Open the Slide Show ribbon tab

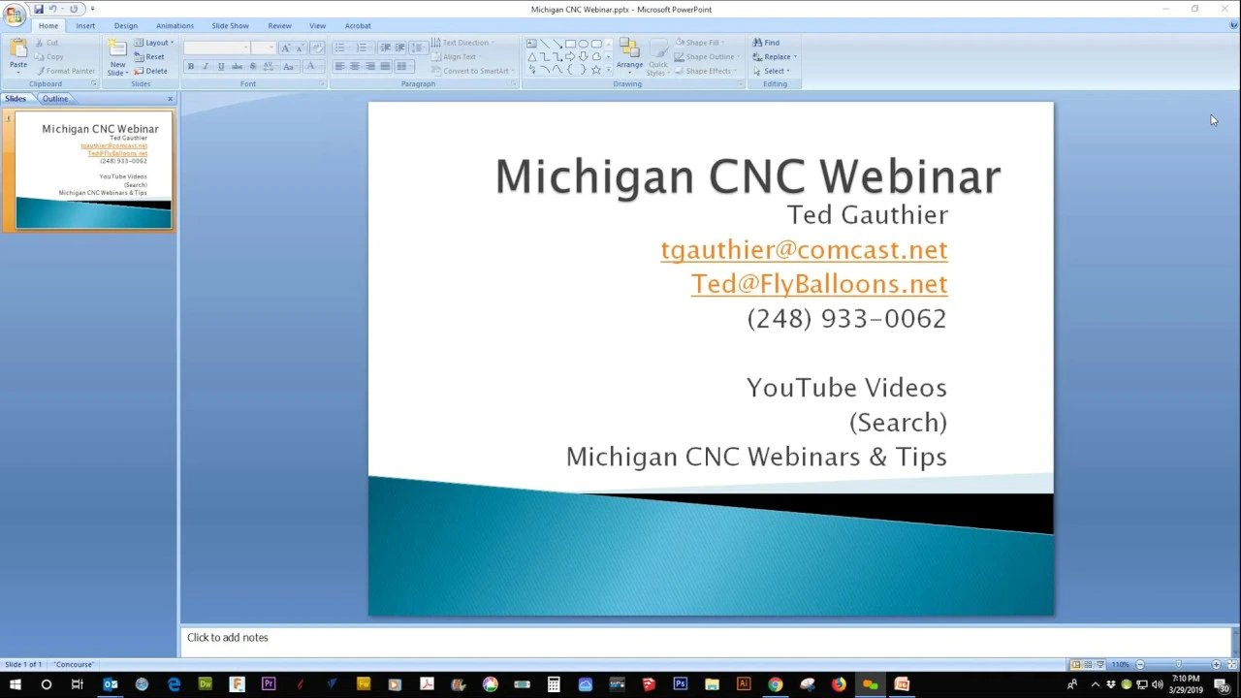(230, 26)
